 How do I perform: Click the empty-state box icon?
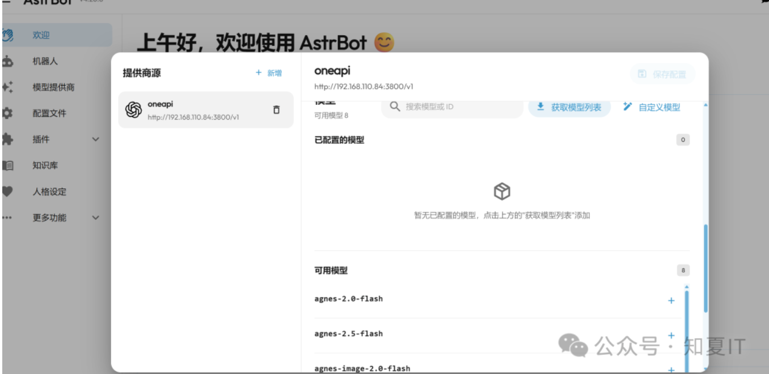pyautogui.click(x=502, y=192)
